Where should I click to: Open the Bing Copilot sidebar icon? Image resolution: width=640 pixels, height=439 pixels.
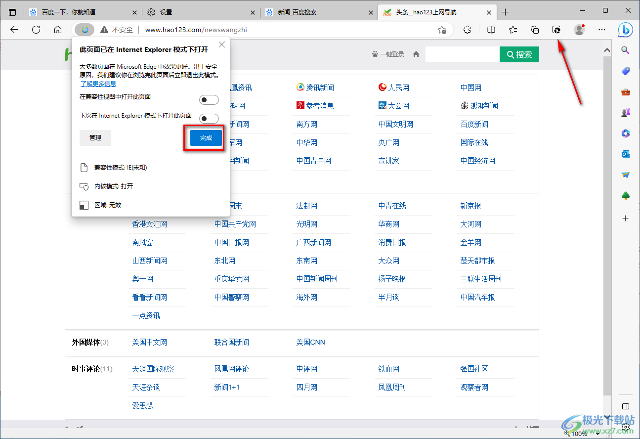point(626,30)
